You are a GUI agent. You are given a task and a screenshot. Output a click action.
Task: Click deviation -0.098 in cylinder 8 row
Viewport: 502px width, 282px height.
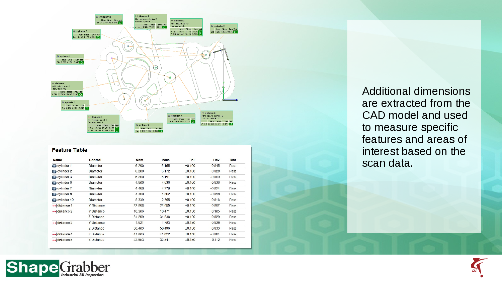point(215,194)
